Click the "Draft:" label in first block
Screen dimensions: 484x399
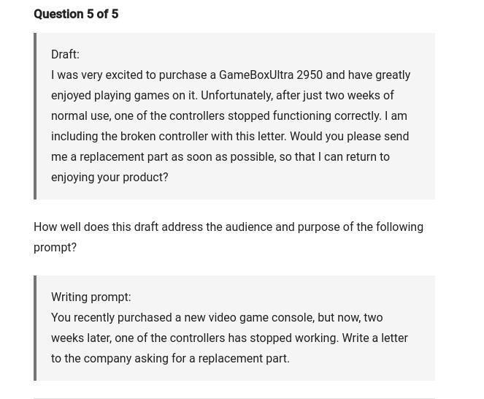pyautogui.click(x=65, y=54)
